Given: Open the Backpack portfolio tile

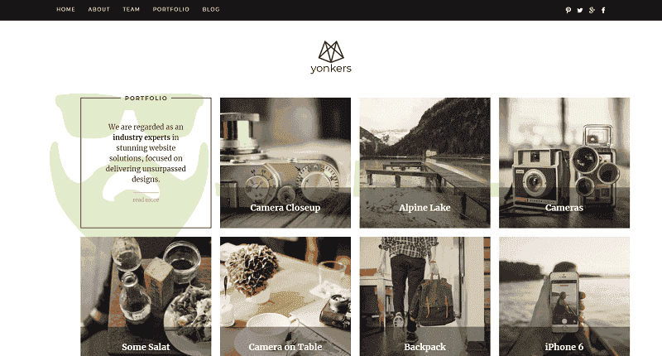Looking at the screenshot, I should (x=425, y=296).
